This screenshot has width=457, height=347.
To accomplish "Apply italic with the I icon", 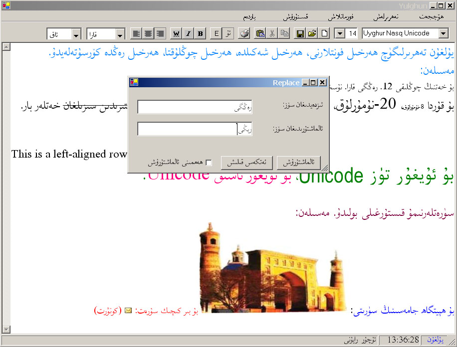I will pyautogui.click(x=188, y=34).
